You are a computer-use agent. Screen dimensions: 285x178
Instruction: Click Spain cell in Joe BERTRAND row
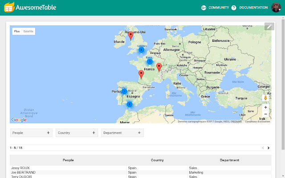click(x=157, y=172)
